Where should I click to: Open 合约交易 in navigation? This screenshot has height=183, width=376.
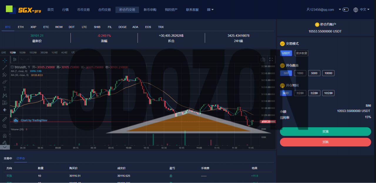(x=105, y=10)
